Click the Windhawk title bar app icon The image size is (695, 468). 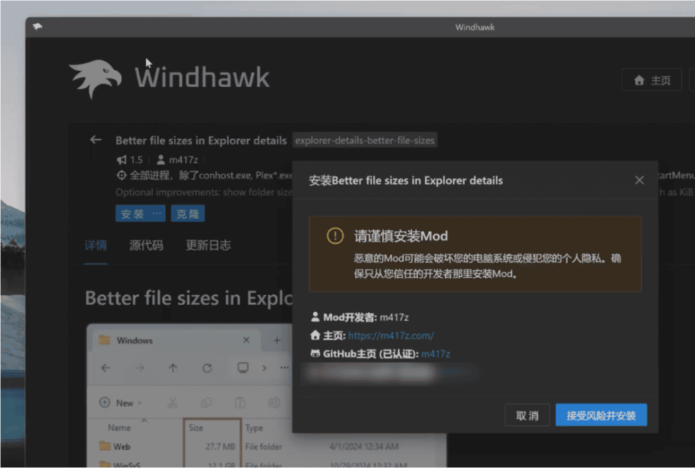(38, 26)
